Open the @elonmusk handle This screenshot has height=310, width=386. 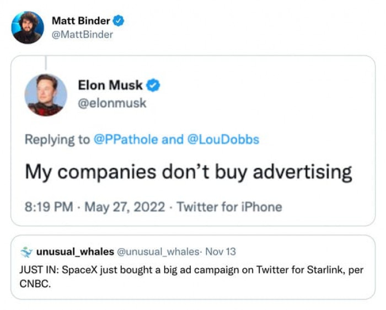(112, 103)
